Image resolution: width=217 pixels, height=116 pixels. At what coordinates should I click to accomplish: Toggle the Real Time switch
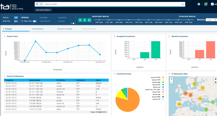[x=16, y=21]
